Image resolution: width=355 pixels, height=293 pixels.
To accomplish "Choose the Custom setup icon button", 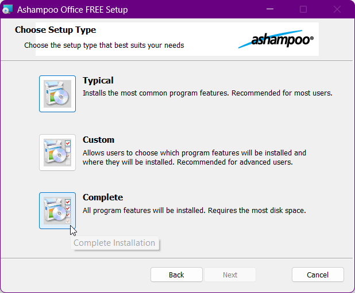I will pyautogui.click(x=57, y=153).
